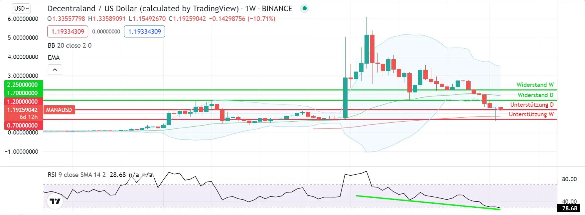Click the change value −0.14298756 (−10.71%)

(x=242, y=19)
